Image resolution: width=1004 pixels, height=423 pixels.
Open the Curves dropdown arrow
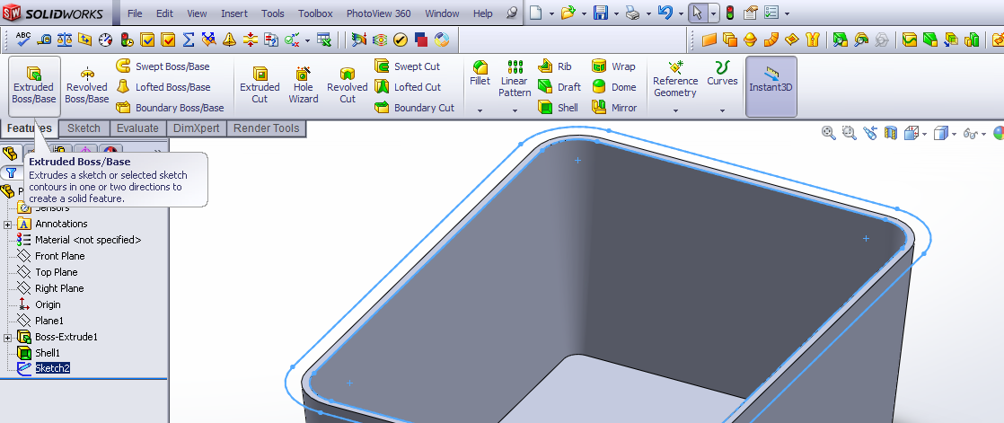point(722,111)
